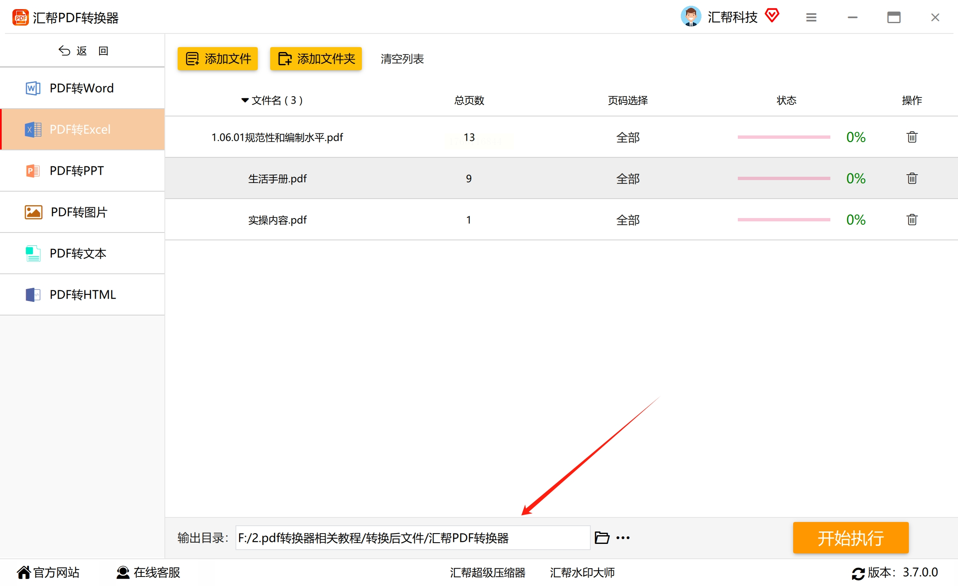This screenshot has width=958, height=586.
Task: Check for updates via version refresh icon
Action: (858, 573)
